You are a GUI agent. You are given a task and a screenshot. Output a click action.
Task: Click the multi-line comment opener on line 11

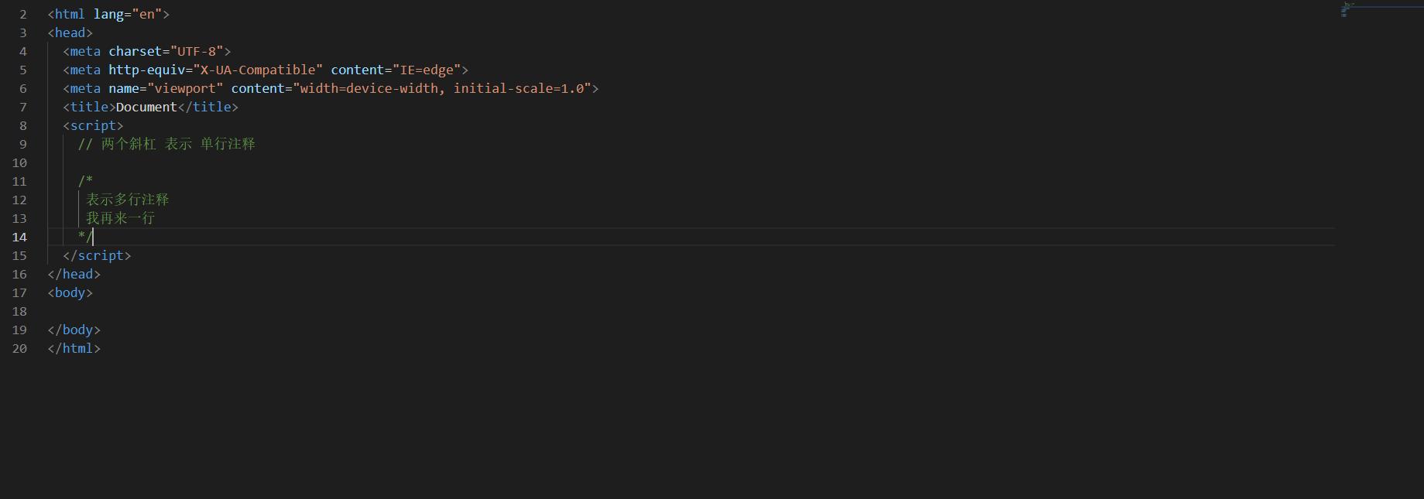tap(85, 181)
